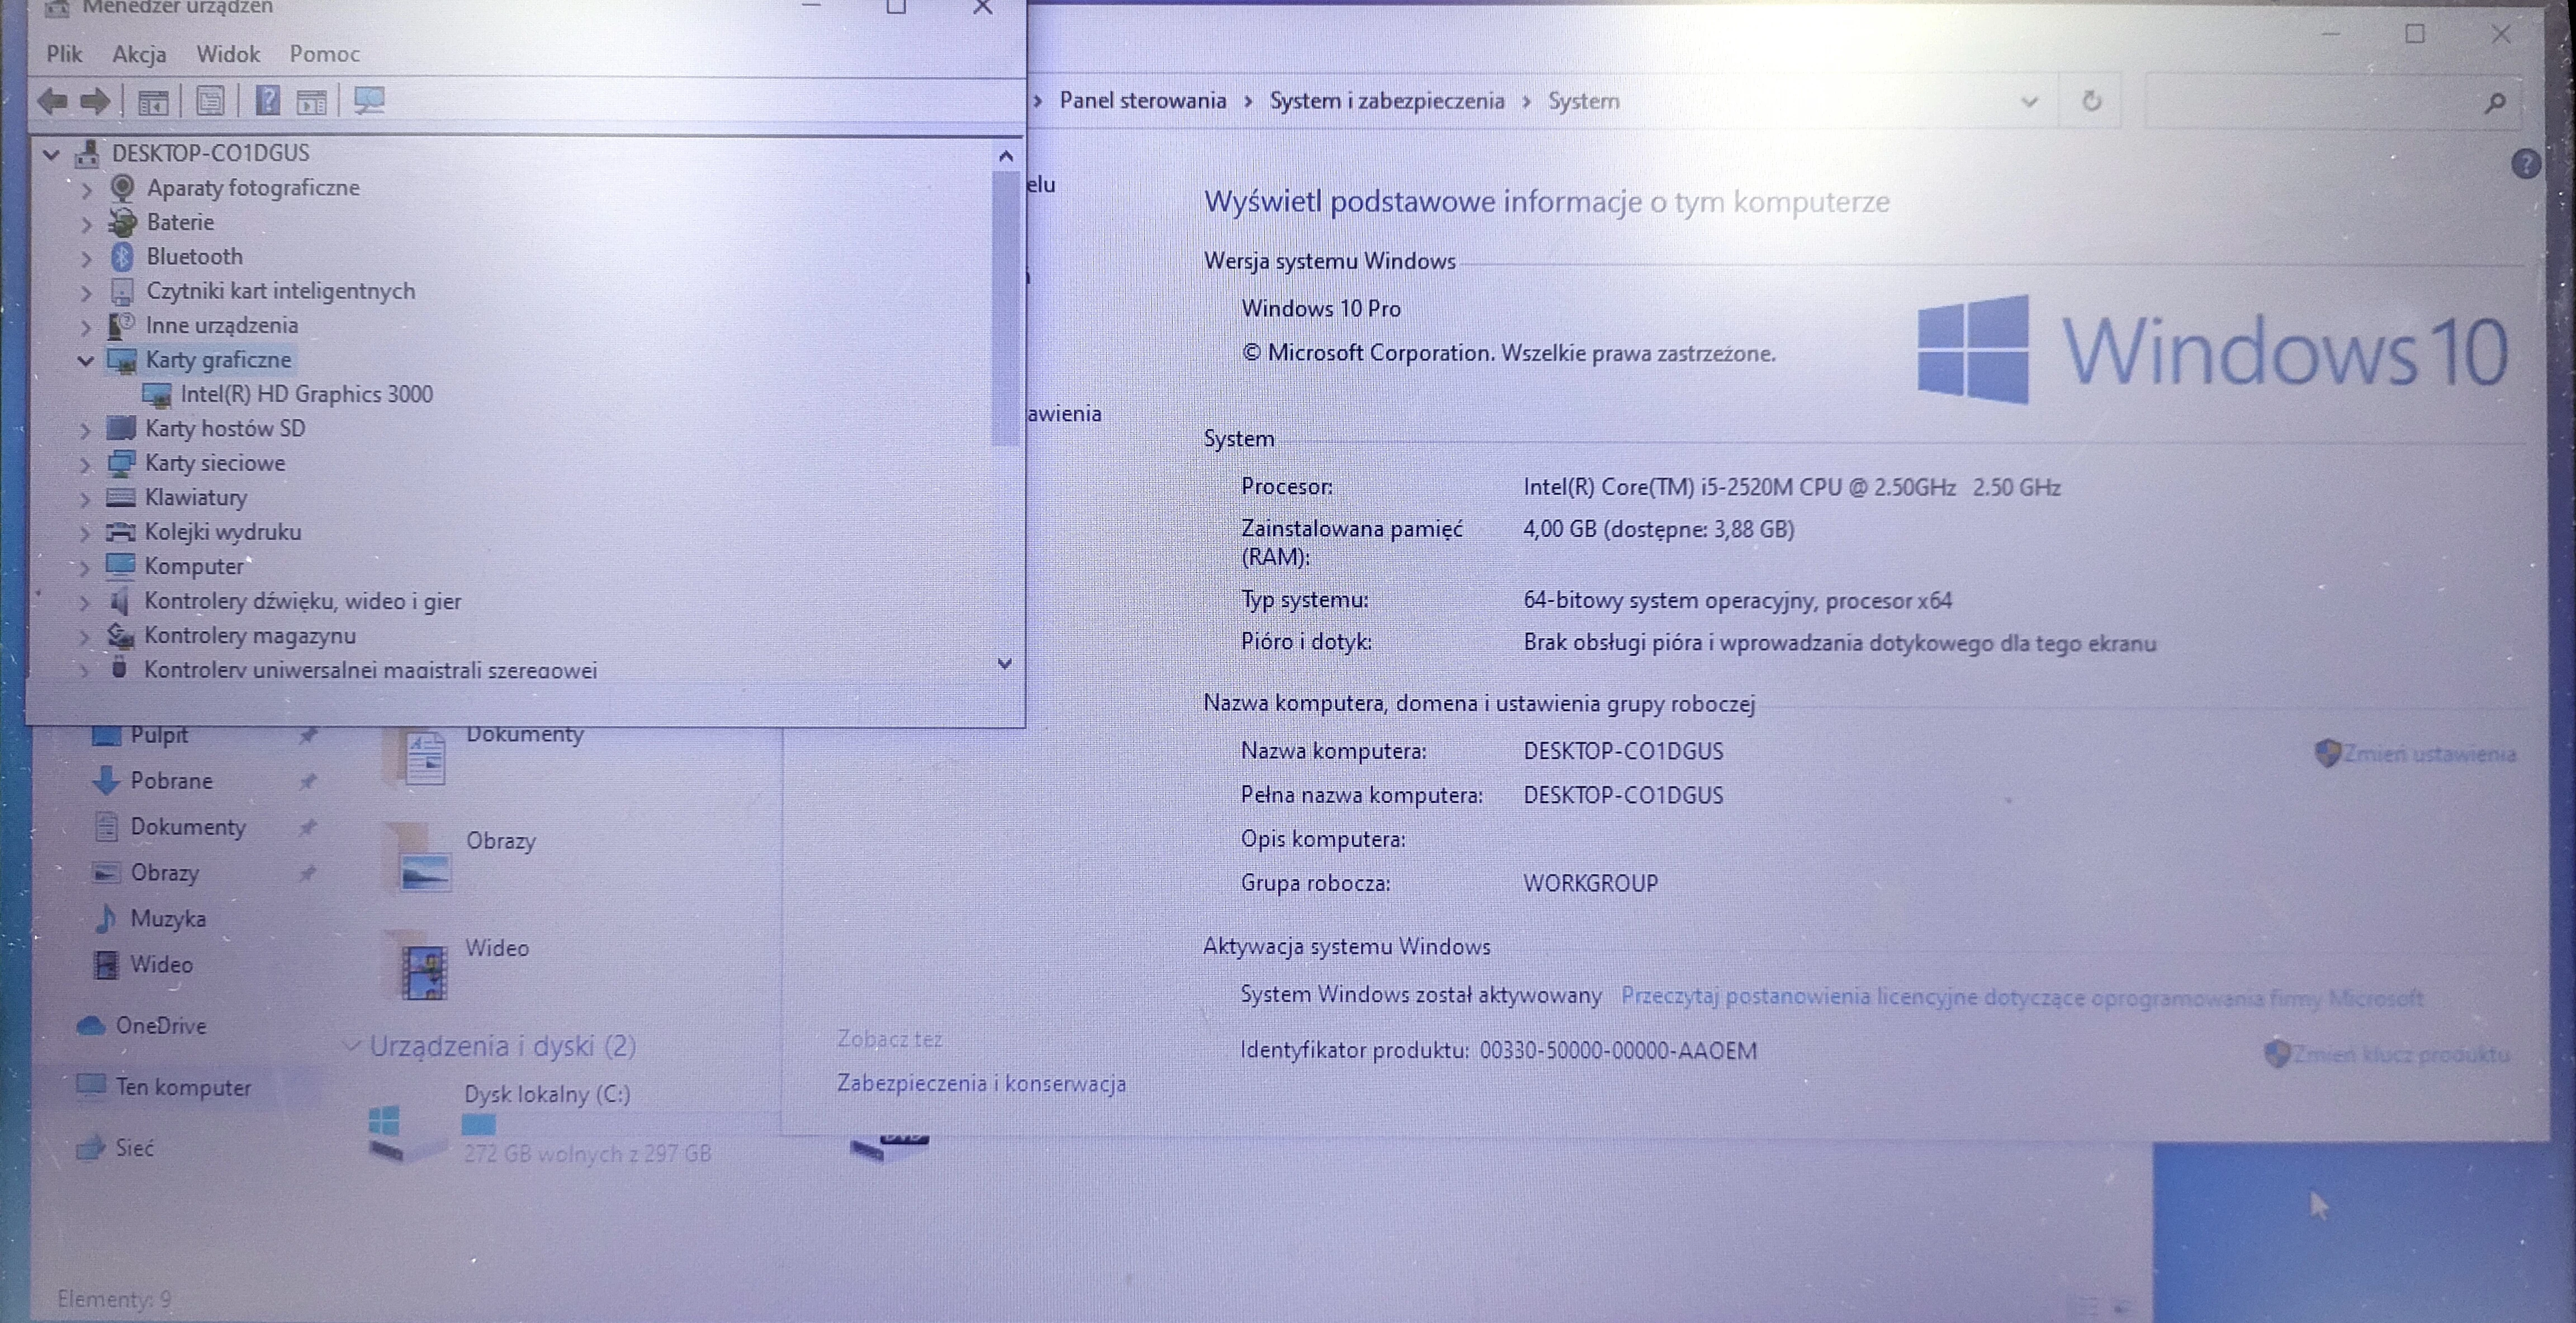2576x1323 pixels.
Task: Select Karty sieciowe network icon
Action: (x=121, y=463)
